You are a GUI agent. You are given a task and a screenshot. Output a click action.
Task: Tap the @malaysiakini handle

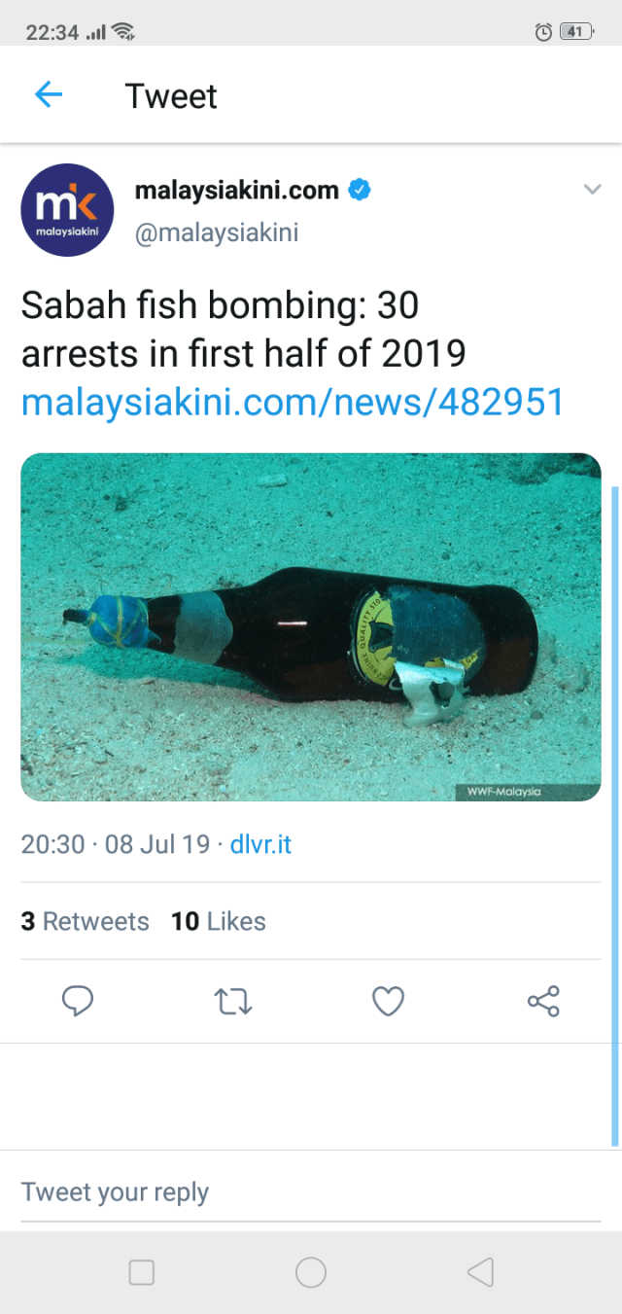click(x=216, y=233)
